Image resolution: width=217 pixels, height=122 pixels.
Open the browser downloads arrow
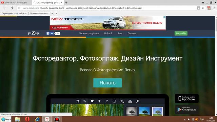(x=214, y=8)
